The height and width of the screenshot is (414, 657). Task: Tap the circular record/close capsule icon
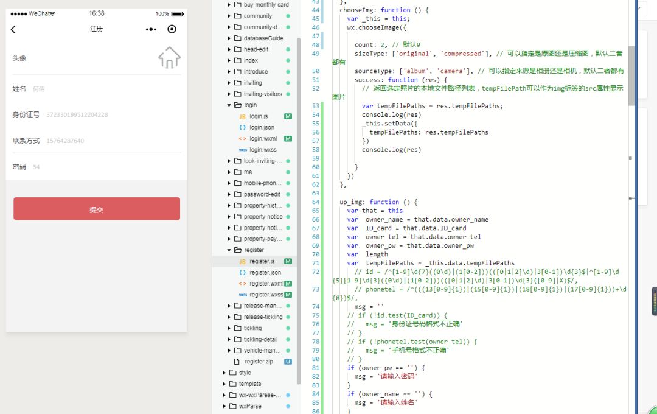[x=172, y=29]
